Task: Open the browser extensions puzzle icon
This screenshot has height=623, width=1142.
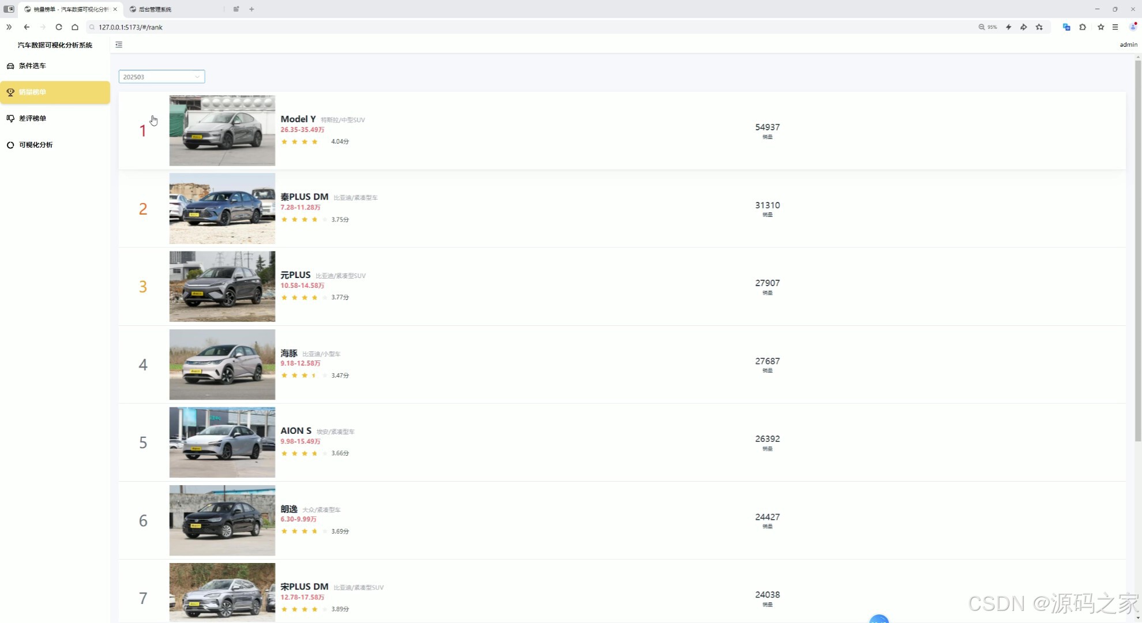Action: (x=1083, y=27)
